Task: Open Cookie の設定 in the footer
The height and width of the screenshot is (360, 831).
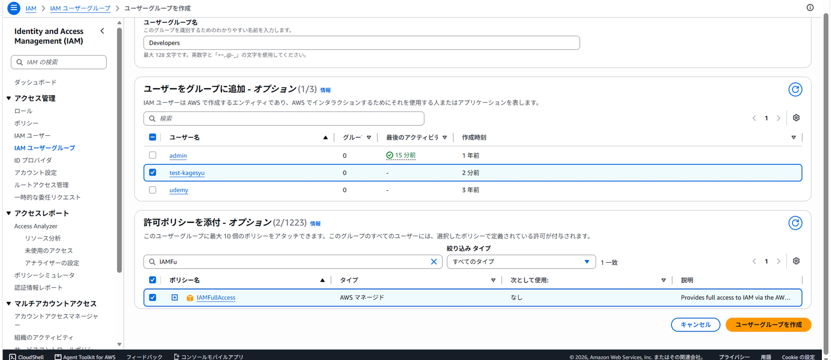Action: tap(798, 357)
